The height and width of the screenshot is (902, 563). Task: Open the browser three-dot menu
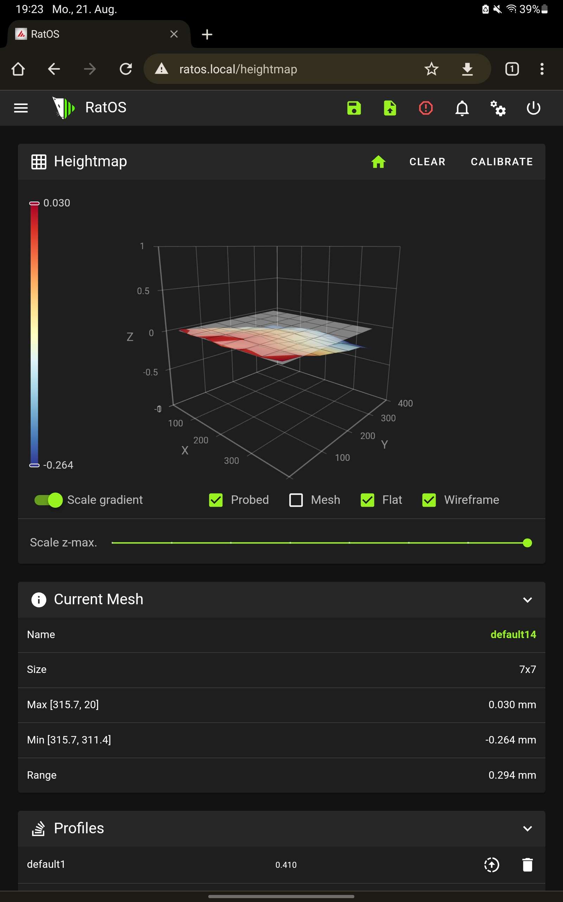click(542, 69)
